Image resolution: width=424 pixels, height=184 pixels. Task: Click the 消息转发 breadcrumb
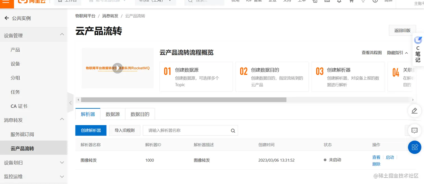(x=110, y=16)
